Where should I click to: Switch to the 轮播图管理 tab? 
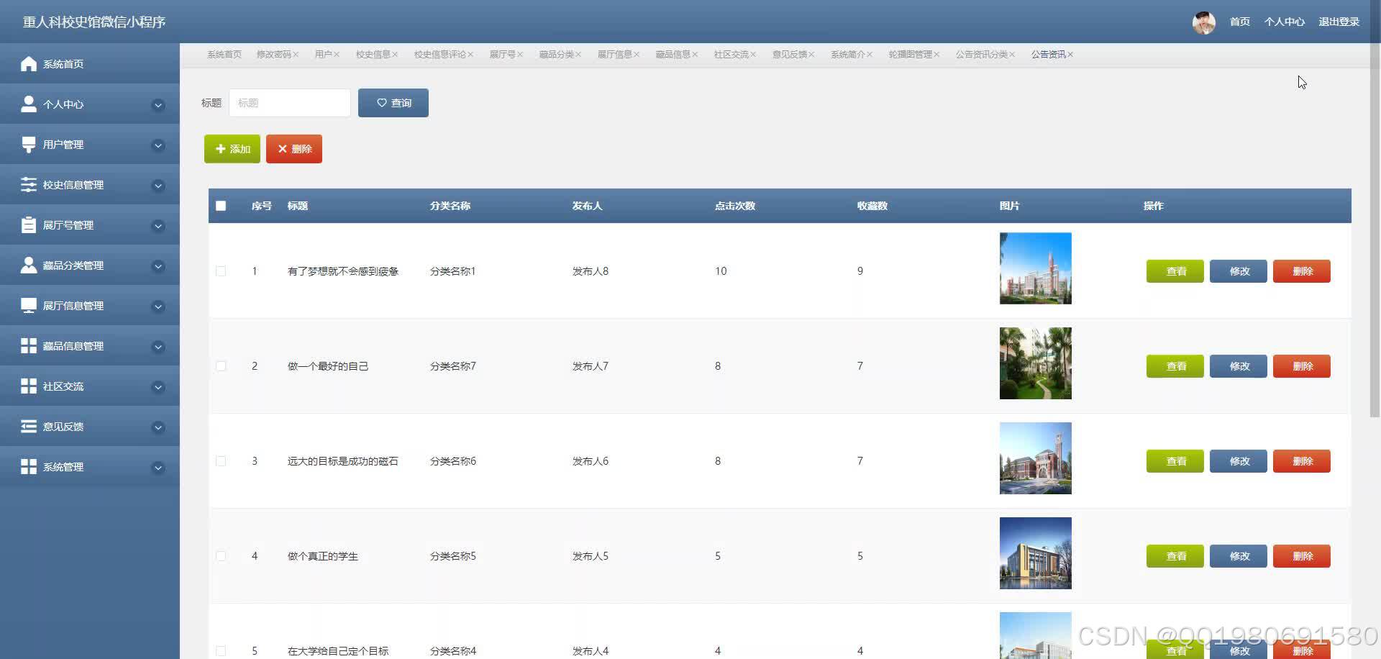(x=910, y=55)
